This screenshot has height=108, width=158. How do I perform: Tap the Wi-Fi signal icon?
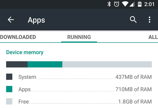coord(125,4)
